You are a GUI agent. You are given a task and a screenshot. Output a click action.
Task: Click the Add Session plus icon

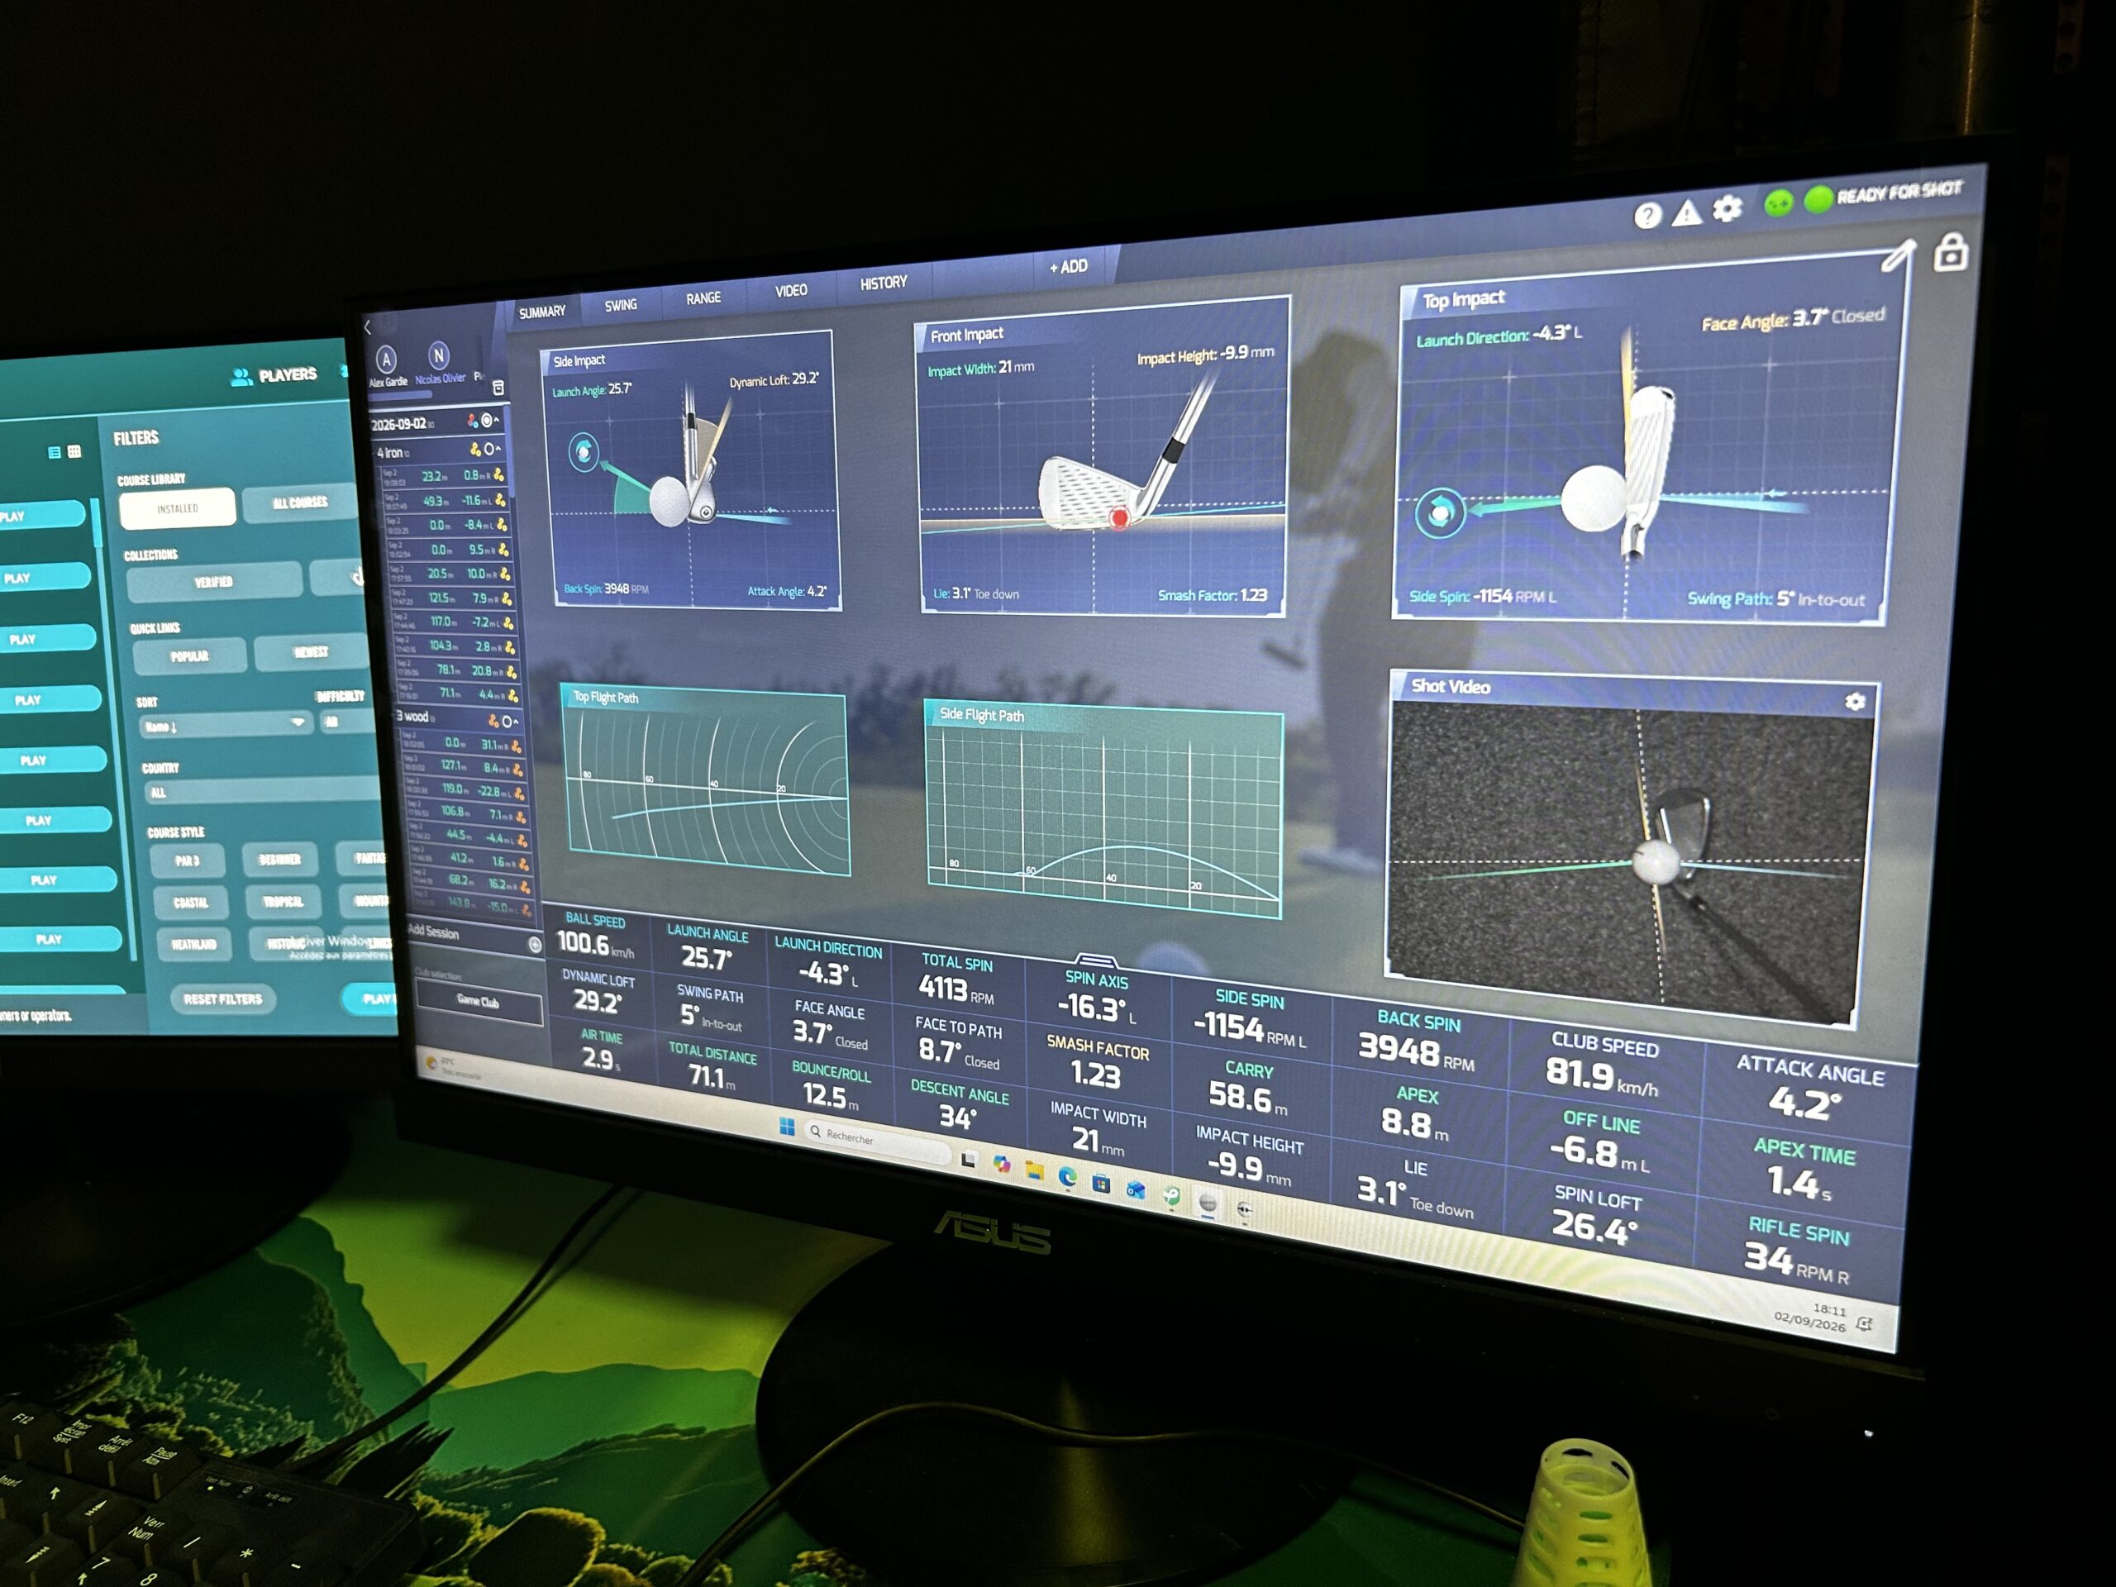(x=535, y=944)
